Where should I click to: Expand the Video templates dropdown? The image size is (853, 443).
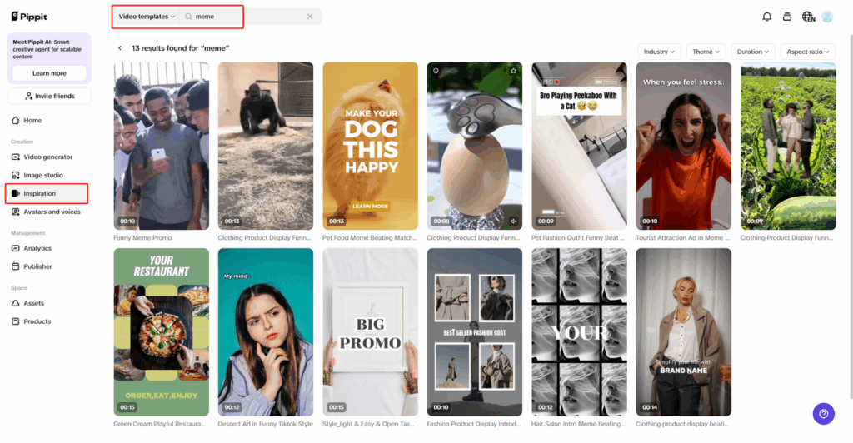(x=147, y=17)
